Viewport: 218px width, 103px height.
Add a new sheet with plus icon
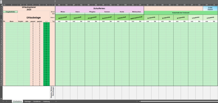click(56, 101)
